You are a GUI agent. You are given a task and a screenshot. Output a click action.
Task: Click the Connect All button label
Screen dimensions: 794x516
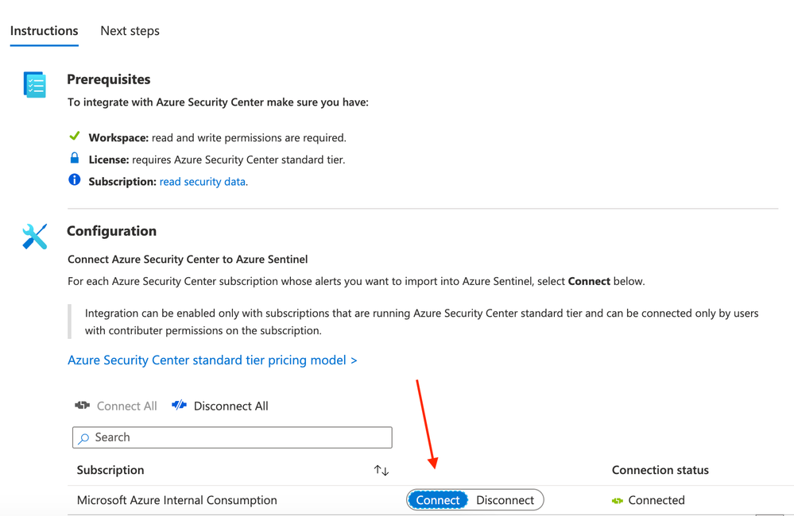[126, 406]
